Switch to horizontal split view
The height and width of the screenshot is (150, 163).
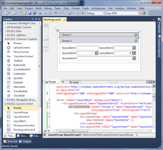click(x=150, y=82)
